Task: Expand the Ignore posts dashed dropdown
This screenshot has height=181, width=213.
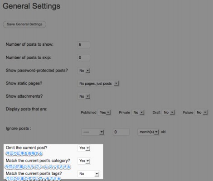Action: [x=93, y=132]
